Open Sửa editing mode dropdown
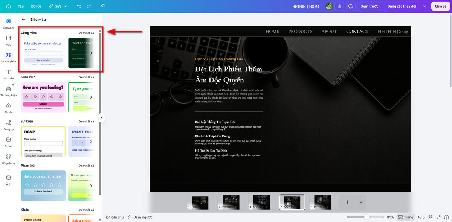The width and height of the screenshot is (452, 222). (x=58, y=6)
